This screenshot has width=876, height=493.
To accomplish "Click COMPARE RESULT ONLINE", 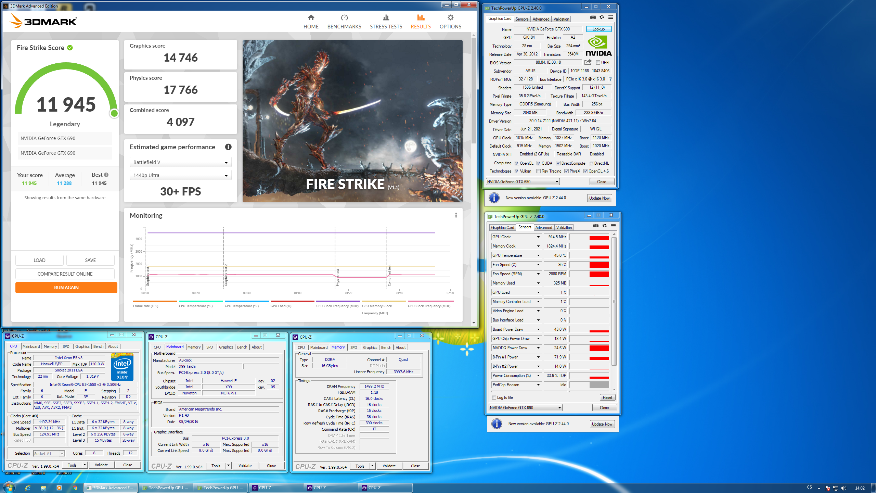I will tap(65, 274).
